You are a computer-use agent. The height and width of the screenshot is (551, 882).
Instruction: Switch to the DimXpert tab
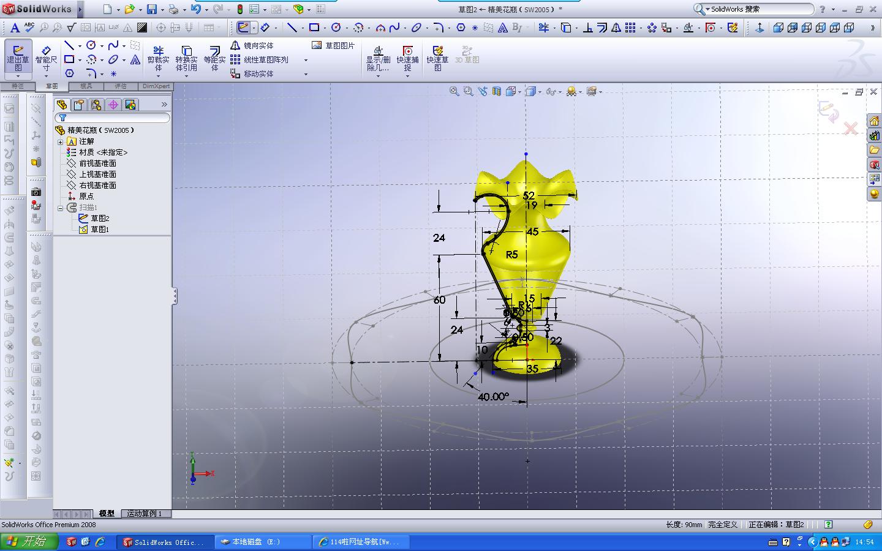[156, 86]
